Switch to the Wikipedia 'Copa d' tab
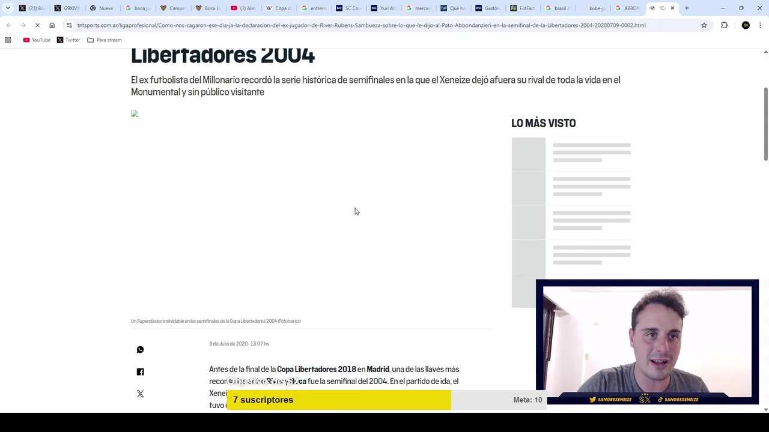 278,8
